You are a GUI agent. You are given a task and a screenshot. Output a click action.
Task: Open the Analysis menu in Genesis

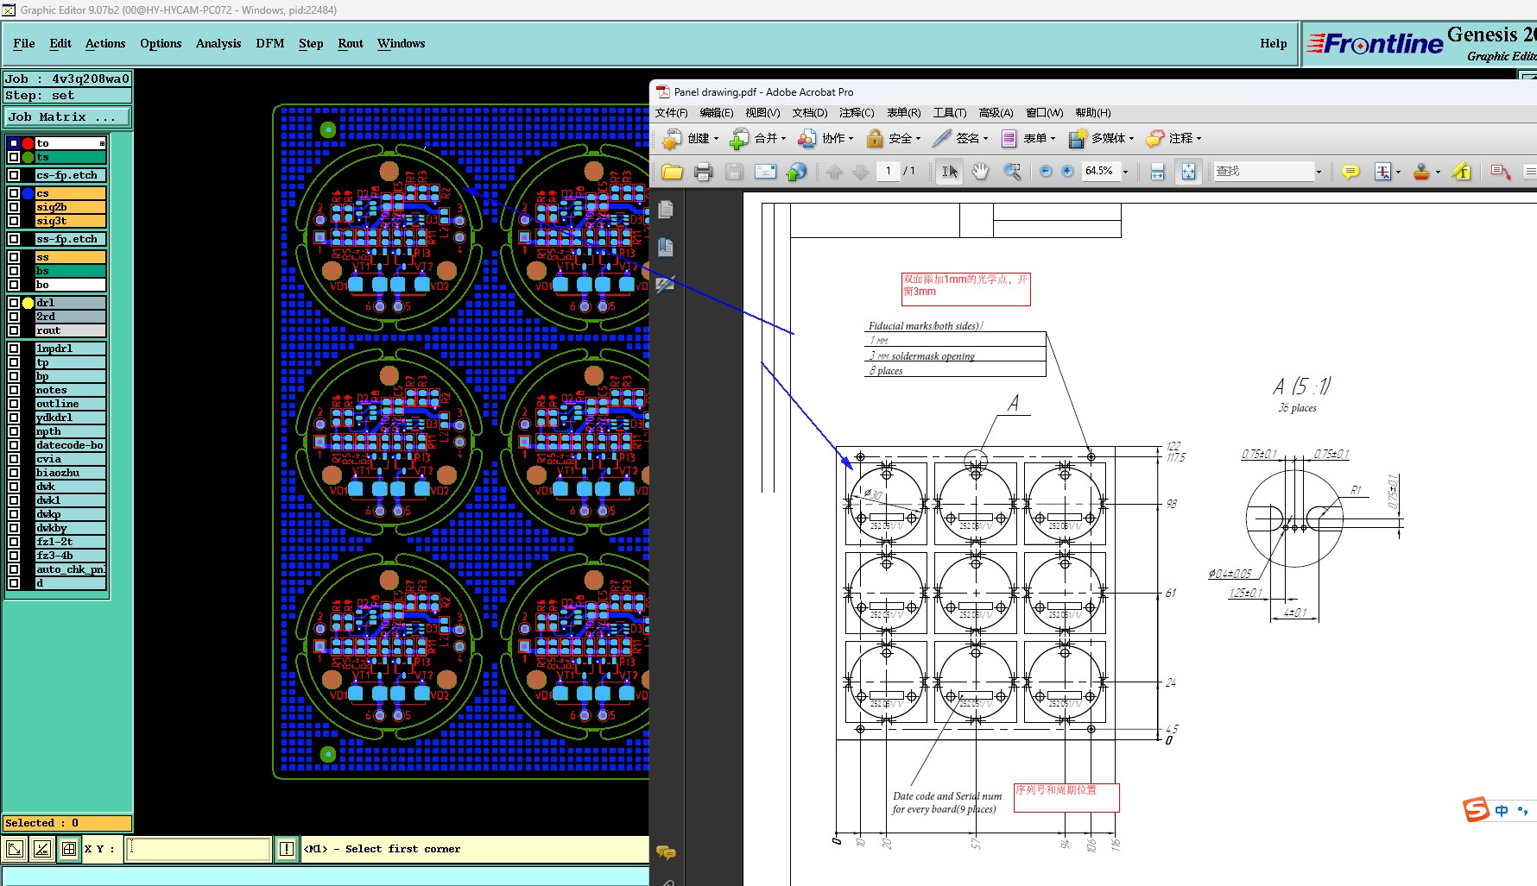point(218,43)
